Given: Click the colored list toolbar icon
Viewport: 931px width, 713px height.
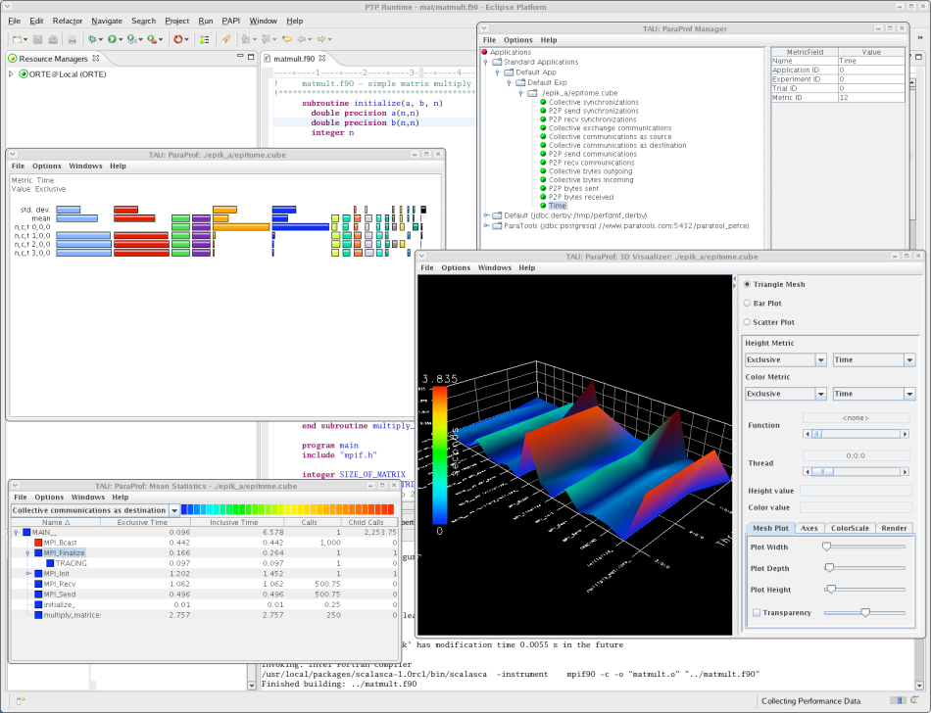Looking at the screenshot, I should pyautogui.click(x=204, y=39).
